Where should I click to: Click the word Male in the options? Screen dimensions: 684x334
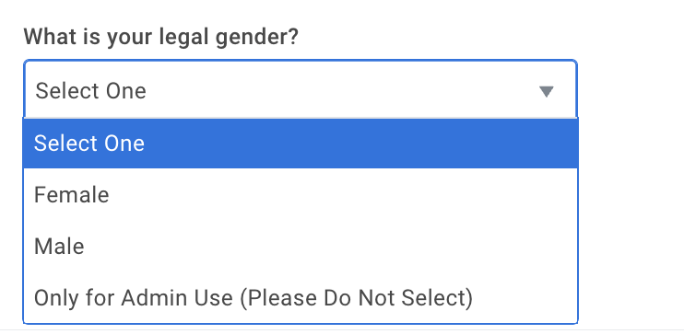point(59,247)
